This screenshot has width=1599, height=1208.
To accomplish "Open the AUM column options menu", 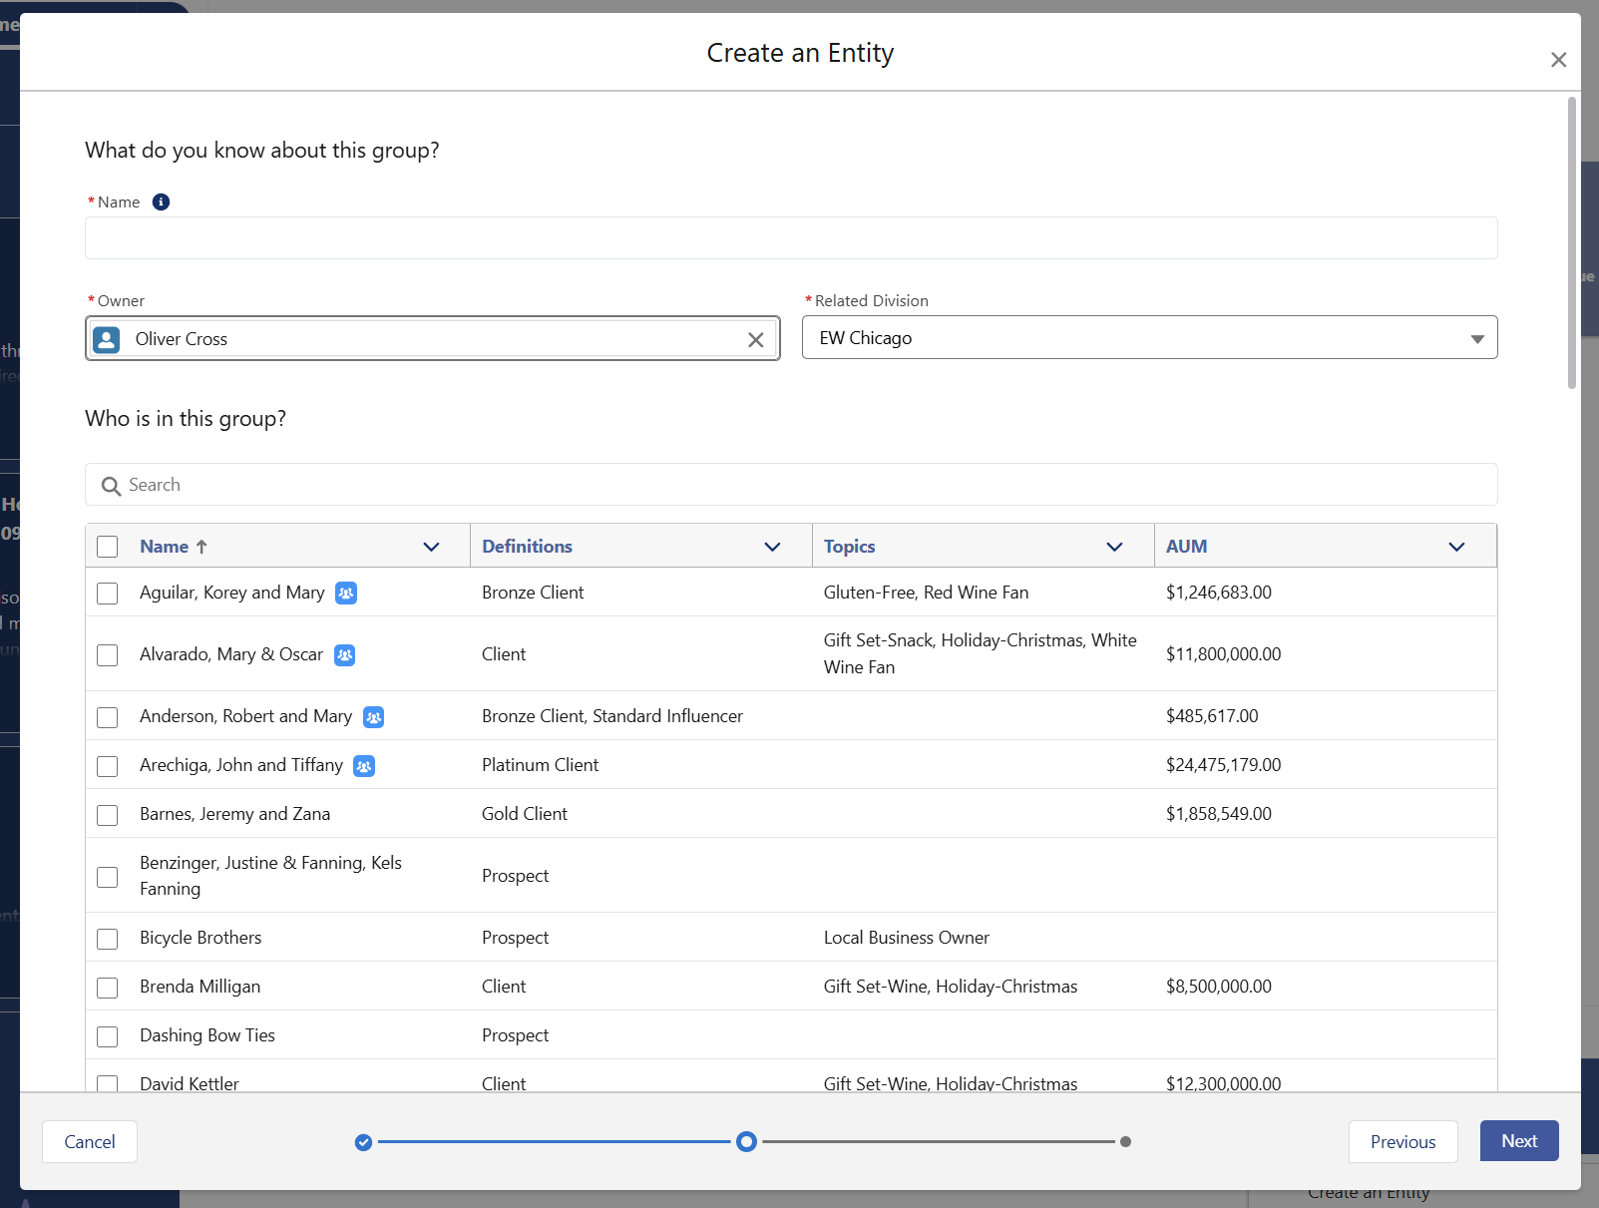I will click(1456, 547).
